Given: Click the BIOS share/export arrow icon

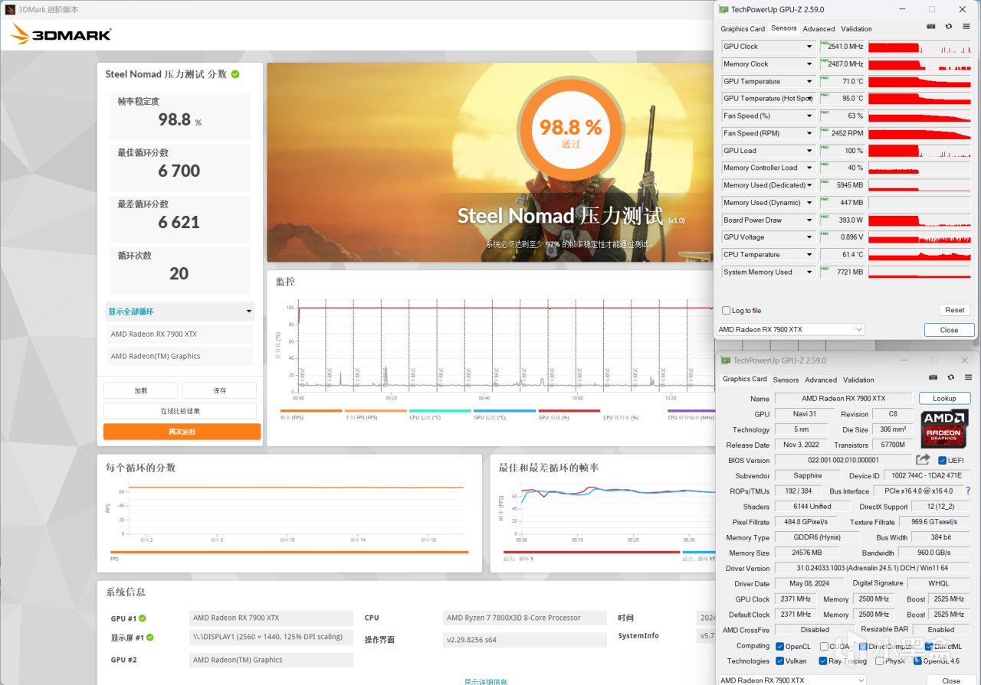Looking at the screenshot, I should coord(923,460).
